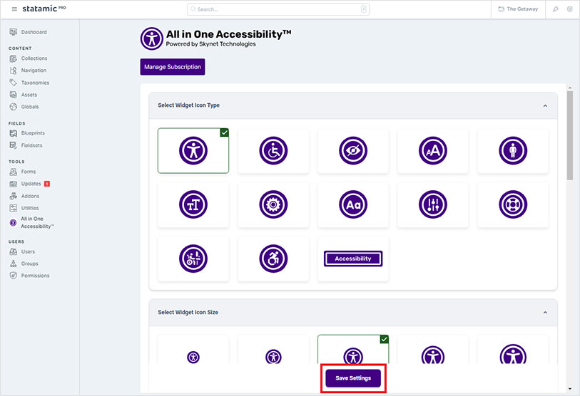Open Forms in the sidebar
Screen dimensions: 580x396
(x=23, y=172)
